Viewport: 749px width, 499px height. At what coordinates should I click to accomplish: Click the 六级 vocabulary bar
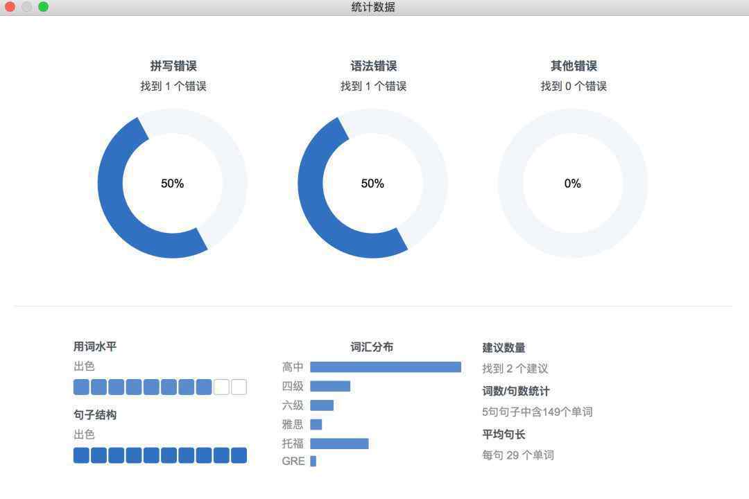(x=322, y=405)
